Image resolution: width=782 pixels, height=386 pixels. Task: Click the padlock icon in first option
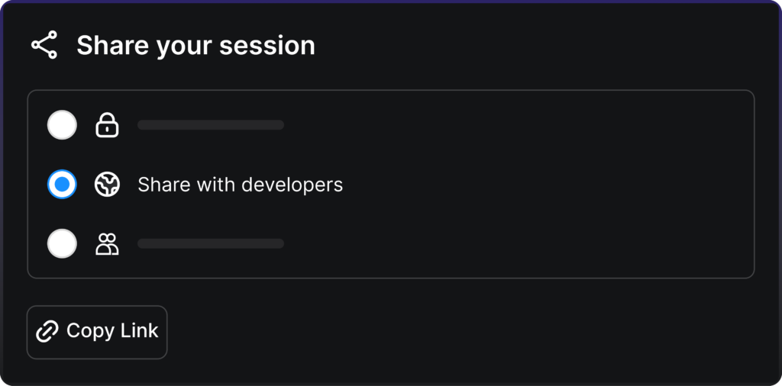click(107, 125)
